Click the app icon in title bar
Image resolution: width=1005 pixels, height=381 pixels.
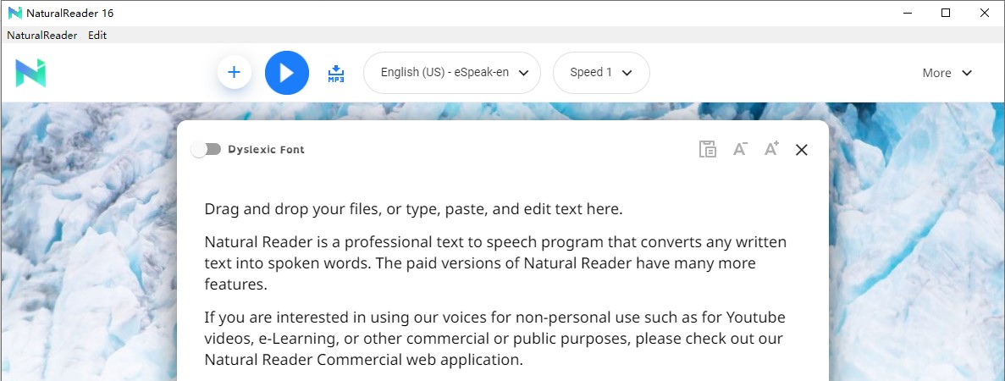14,13
